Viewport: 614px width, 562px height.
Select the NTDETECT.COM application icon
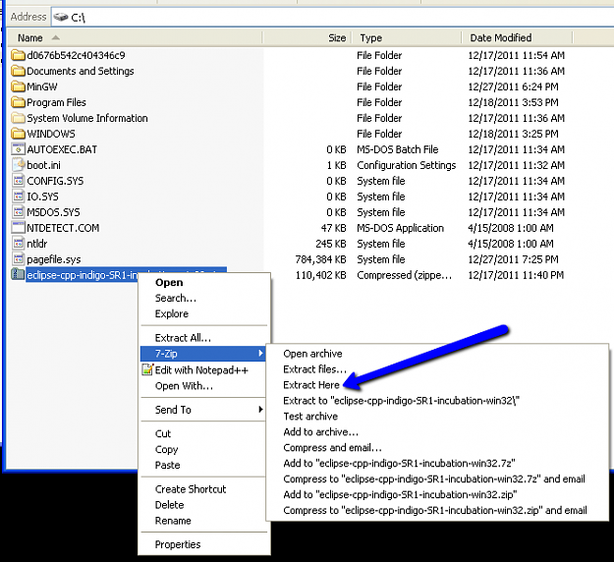18,228
